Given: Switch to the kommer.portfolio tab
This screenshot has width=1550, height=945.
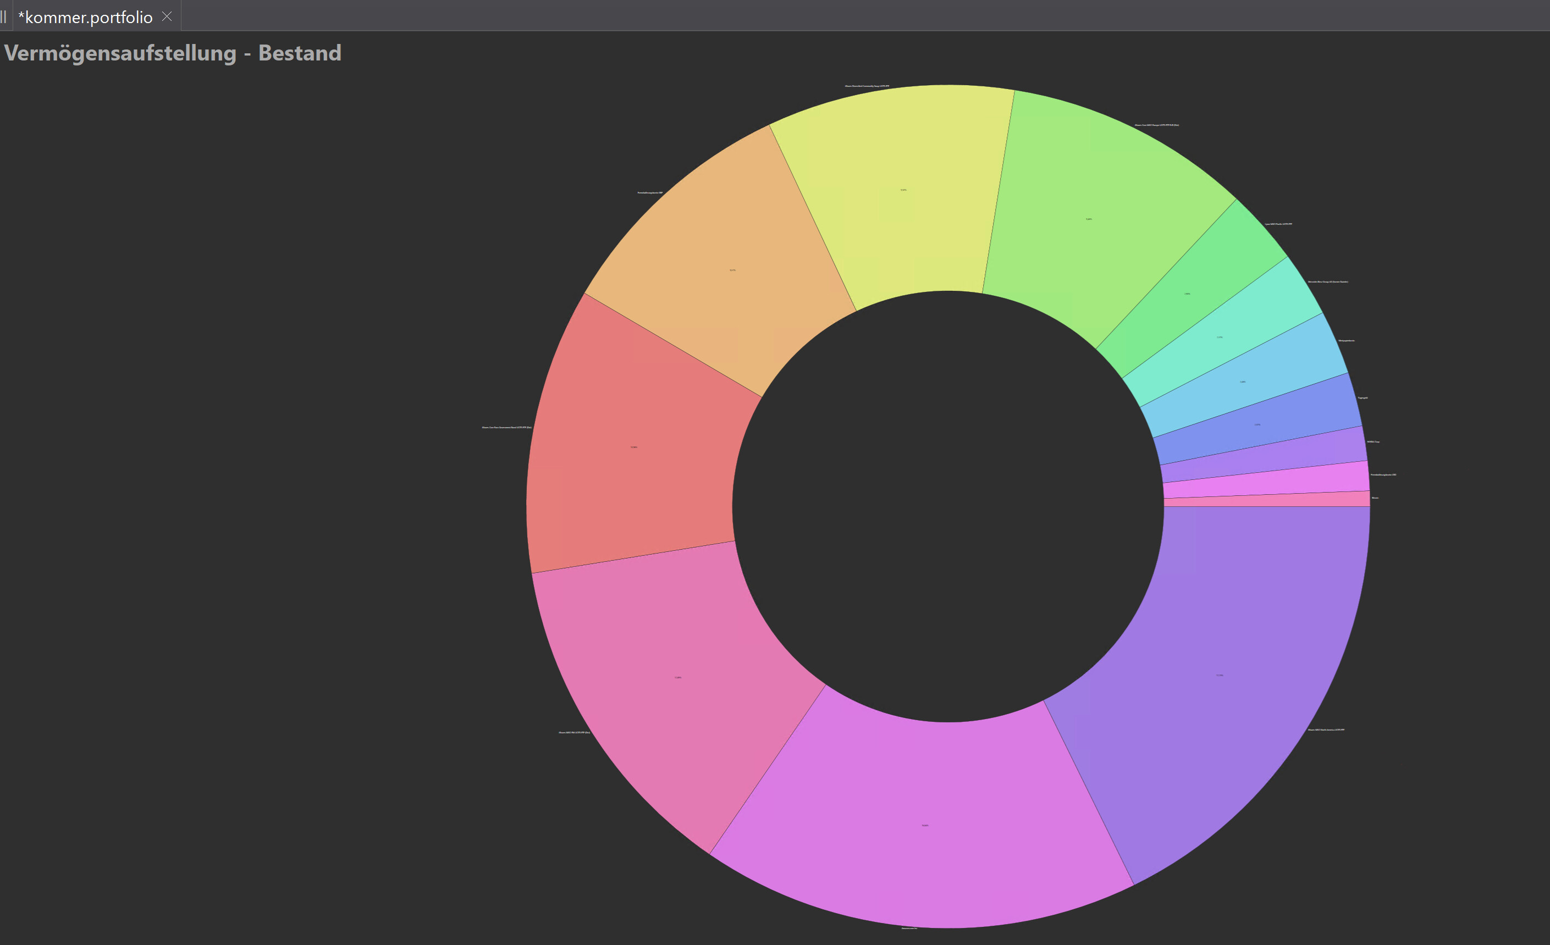Looking at the screenshot, I should [x=86, y=17].
